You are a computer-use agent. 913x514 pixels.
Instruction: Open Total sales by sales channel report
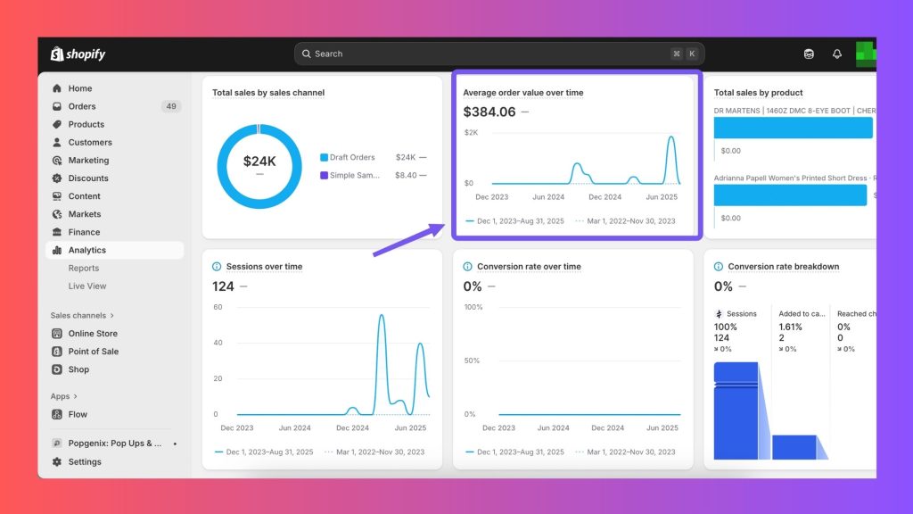268,93
